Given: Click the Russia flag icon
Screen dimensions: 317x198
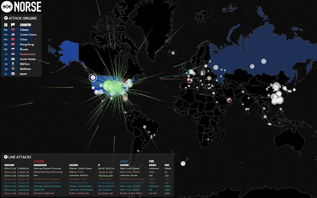Looking at the screenshot, I should pos(13,49).
